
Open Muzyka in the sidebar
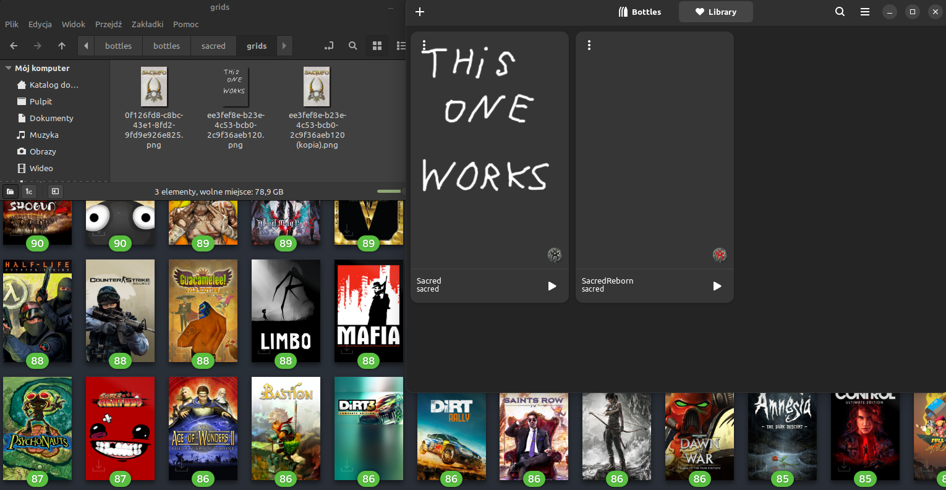[x=44, y=135]
